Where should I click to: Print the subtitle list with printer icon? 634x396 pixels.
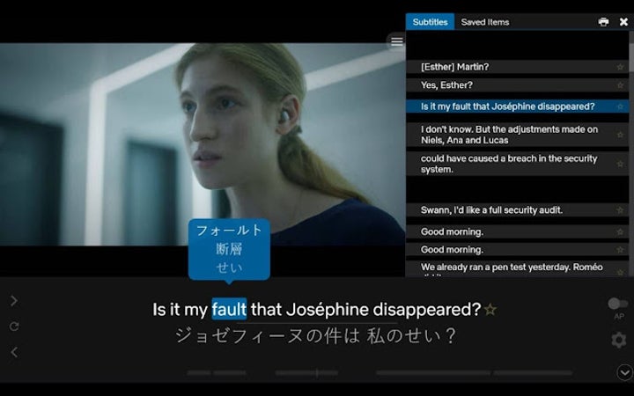pyautogui.click(x=603, y=22)
